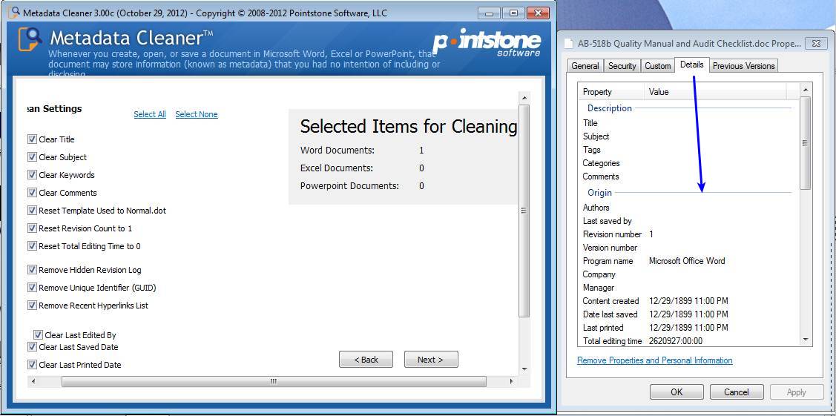Uncheck Clear Comments option

point(32,193)
